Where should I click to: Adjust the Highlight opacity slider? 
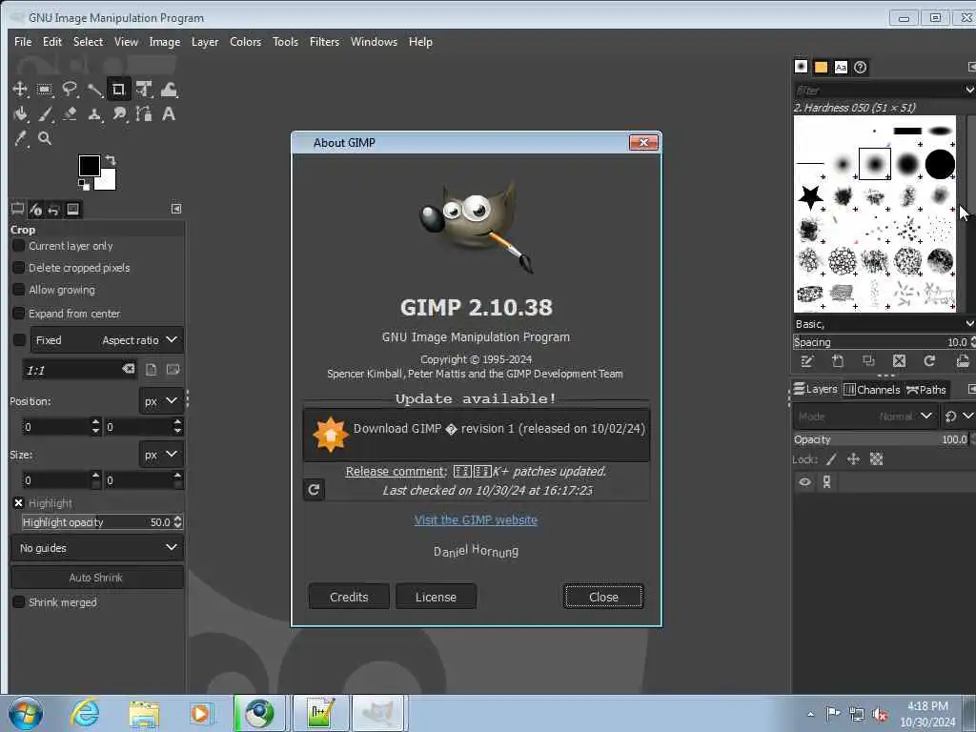pos(101,521)
